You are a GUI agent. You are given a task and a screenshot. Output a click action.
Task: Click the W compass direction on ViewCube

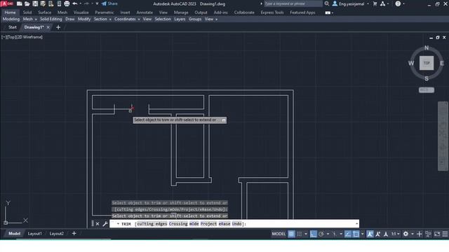[411, 63]
